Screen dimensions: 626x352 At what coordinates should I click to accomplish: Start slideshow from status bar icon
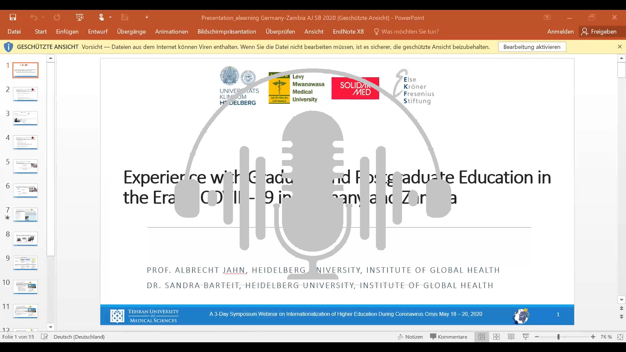click(526, 337)
